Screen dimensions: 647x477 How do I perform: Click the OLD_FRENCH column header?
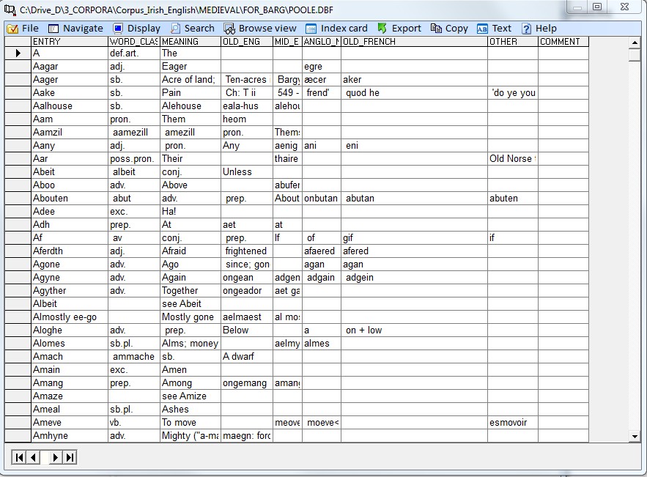coord(414,42)
